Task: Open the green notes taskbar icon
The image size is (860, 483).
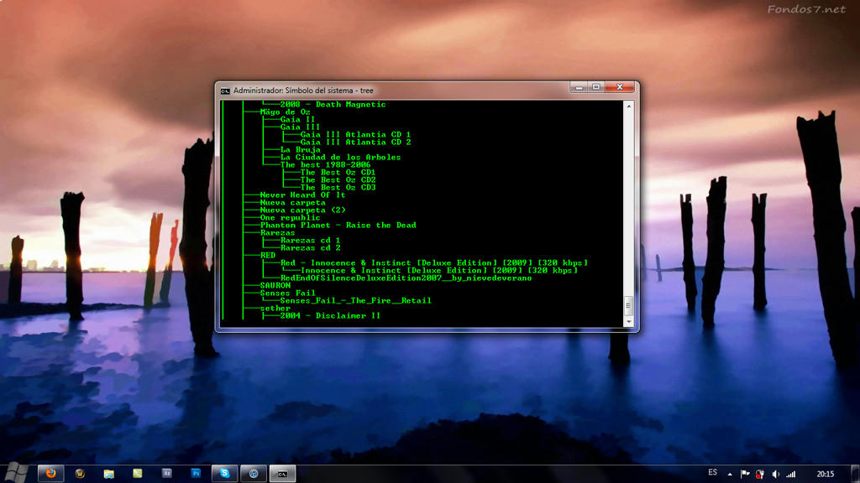Action: point(138,473)
